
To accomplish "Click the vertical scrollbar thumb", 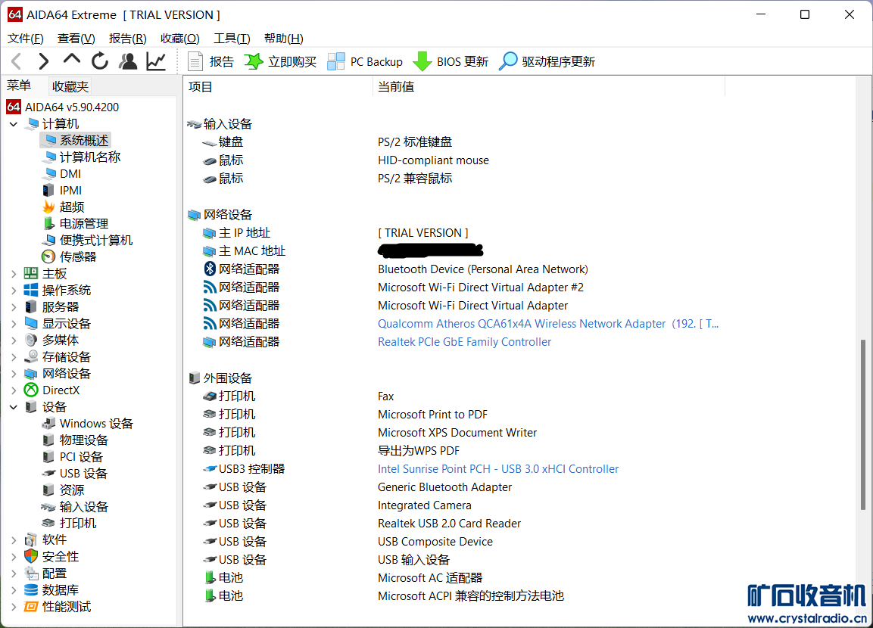I will coord(863,425).
